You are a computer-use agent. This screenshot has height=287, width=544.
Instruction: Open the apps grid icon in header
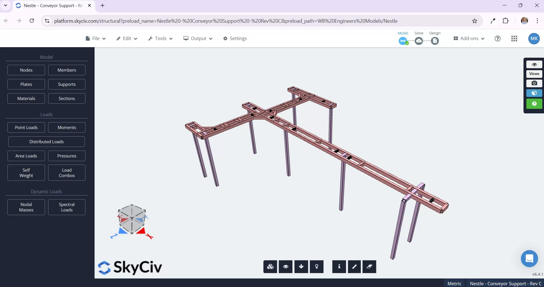(514, 39)
